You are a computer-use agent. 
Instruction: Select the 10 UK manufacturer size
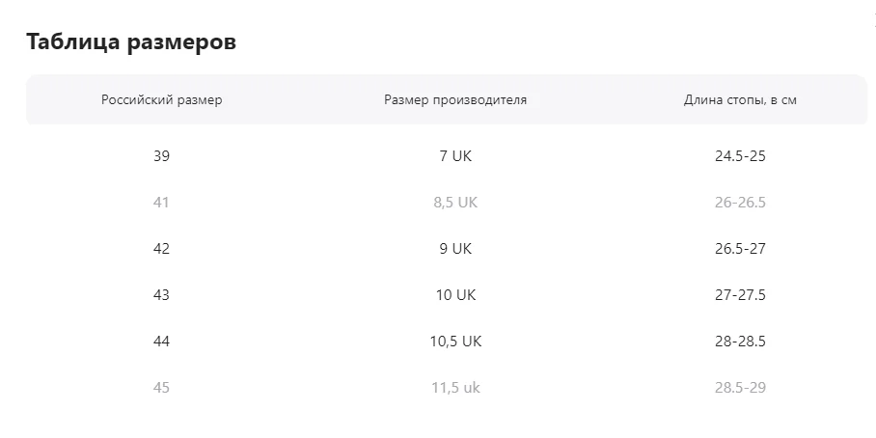[x=455, y=294]
